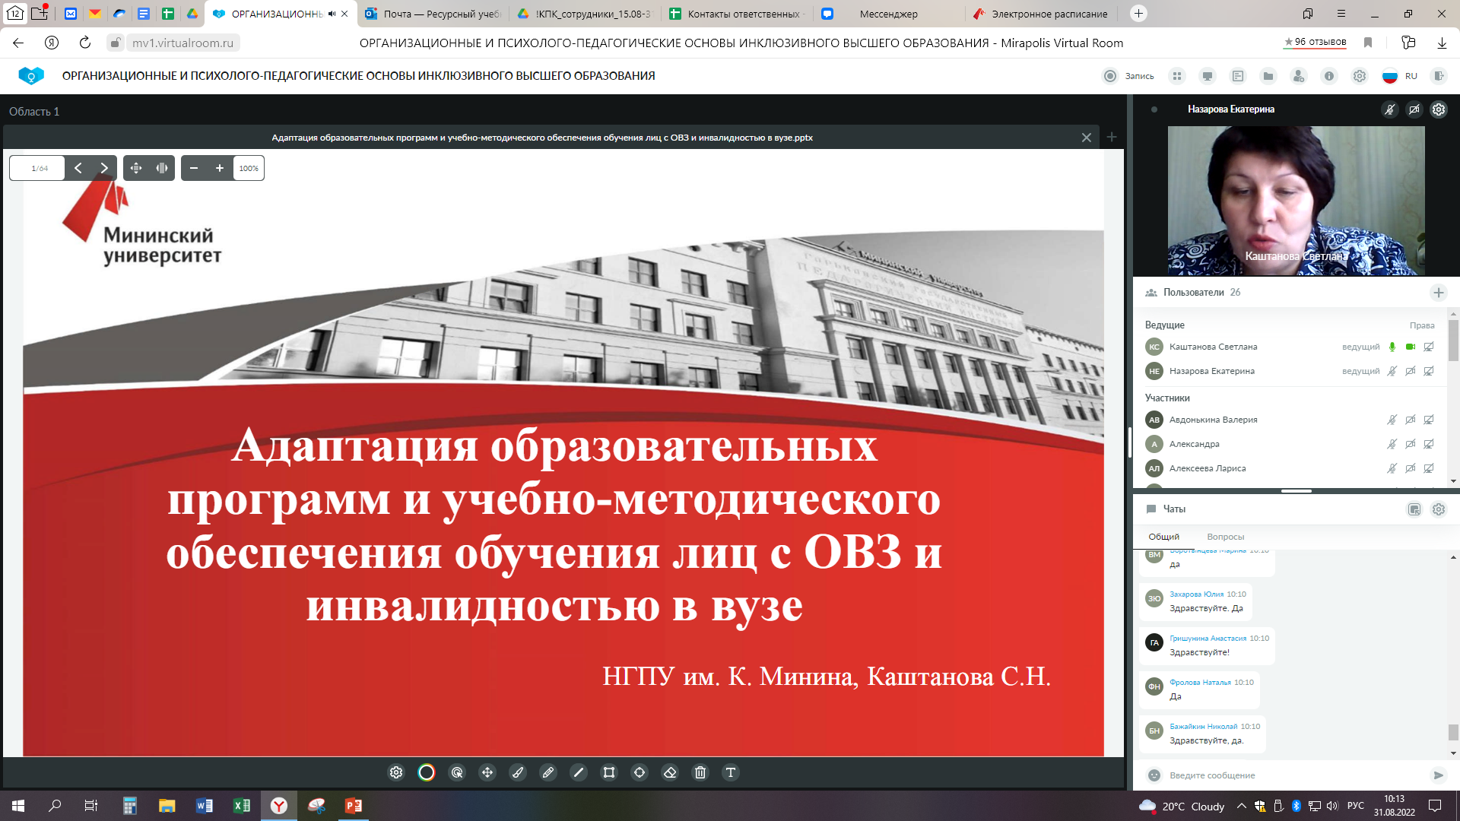
Task: Switch to Контакты ответственных browser tab
Action: coord(736,14)
